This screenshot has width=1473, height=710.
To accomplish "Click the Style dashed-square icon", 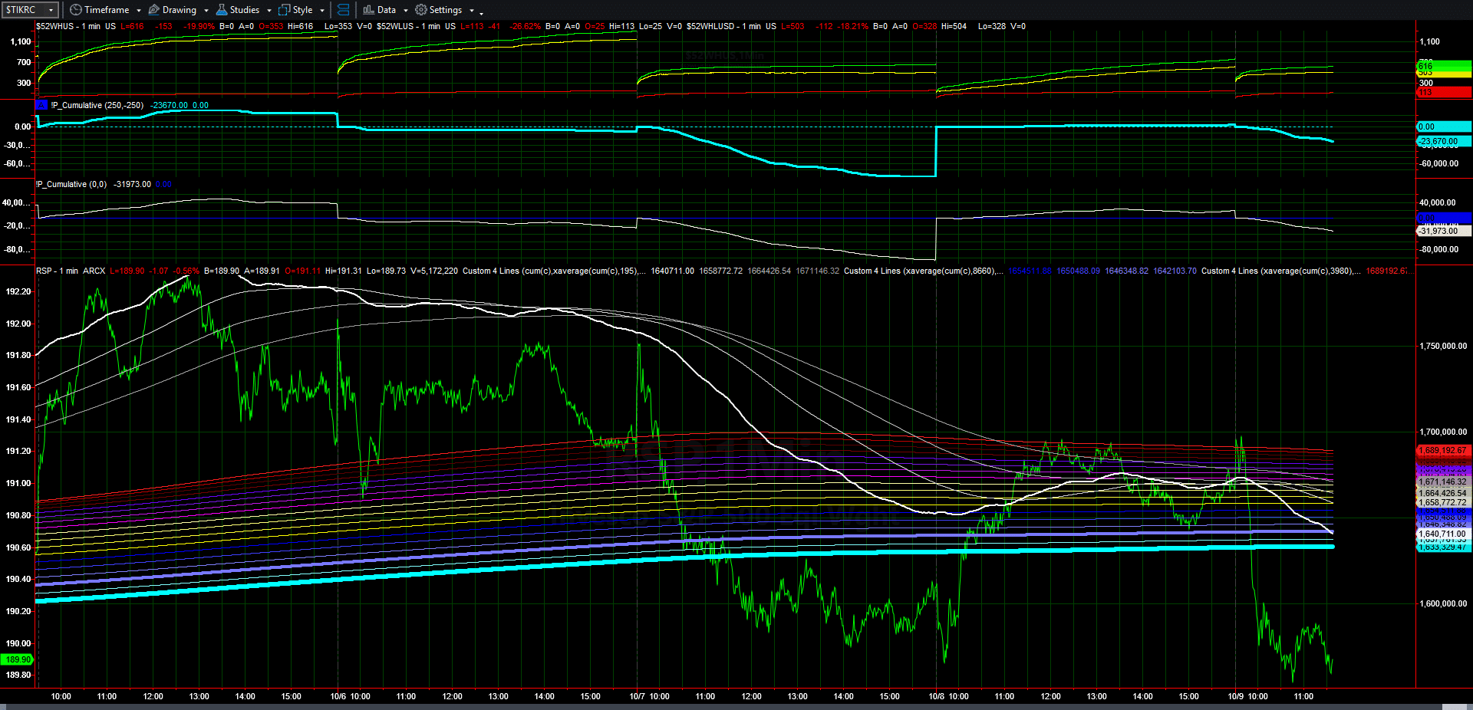I will coord(284,9).
